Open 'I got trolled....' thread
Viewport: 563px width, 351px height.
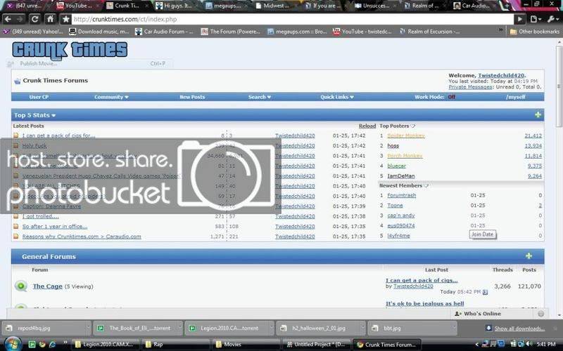click(x=41, y=216)
